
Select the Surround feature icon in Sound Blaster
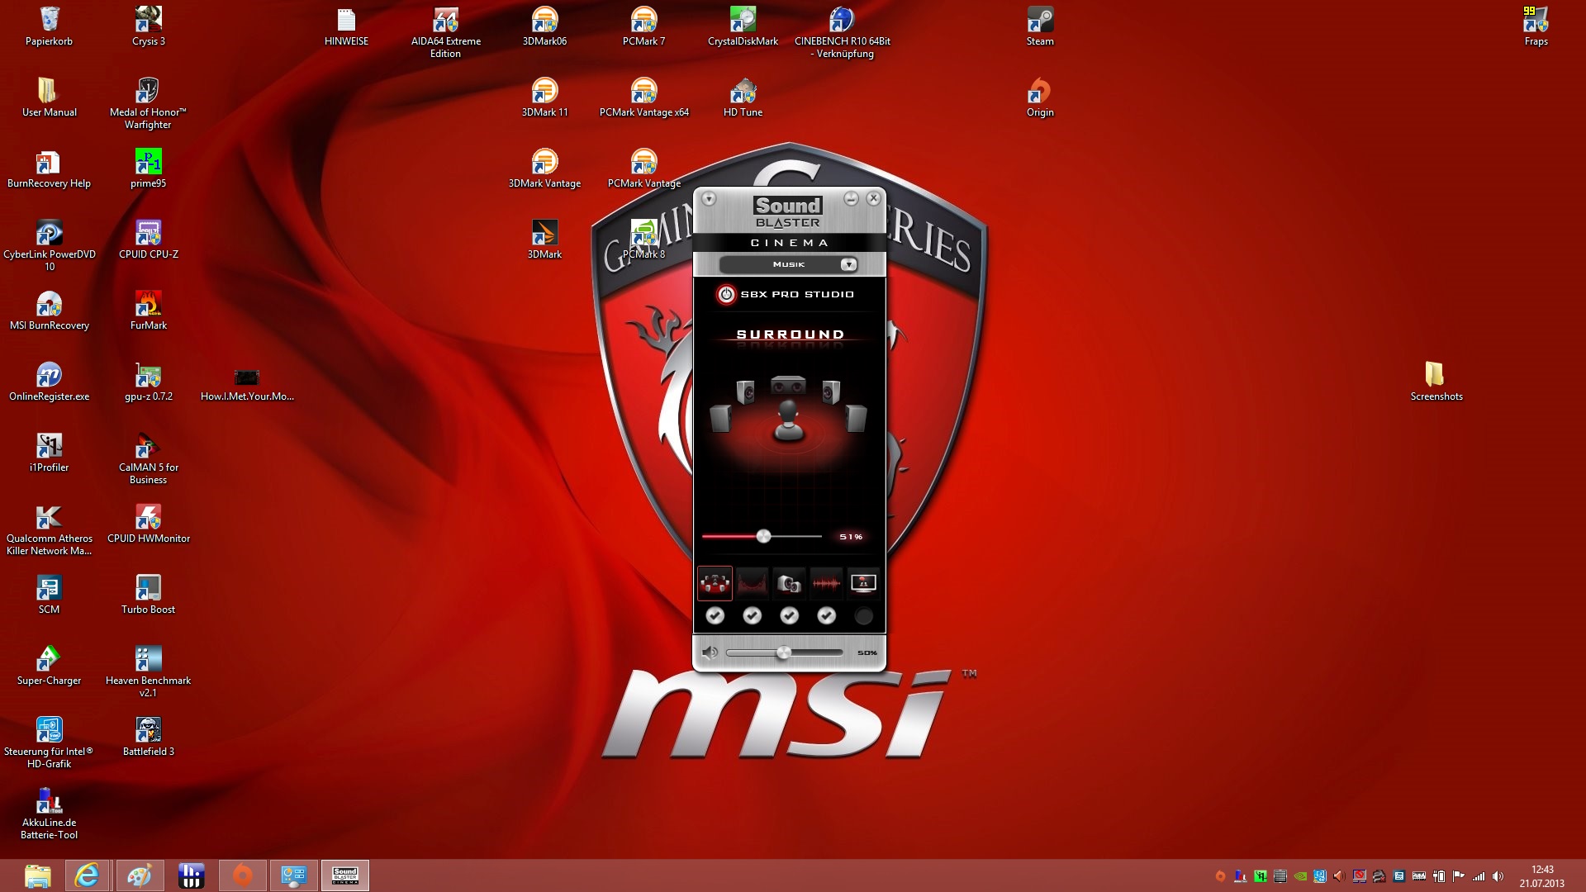[x=715, y=583]
